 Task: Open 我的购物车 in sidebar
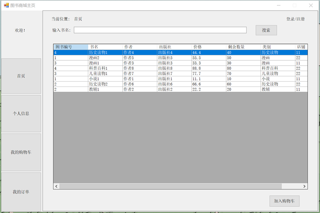(x=21, y=152)
